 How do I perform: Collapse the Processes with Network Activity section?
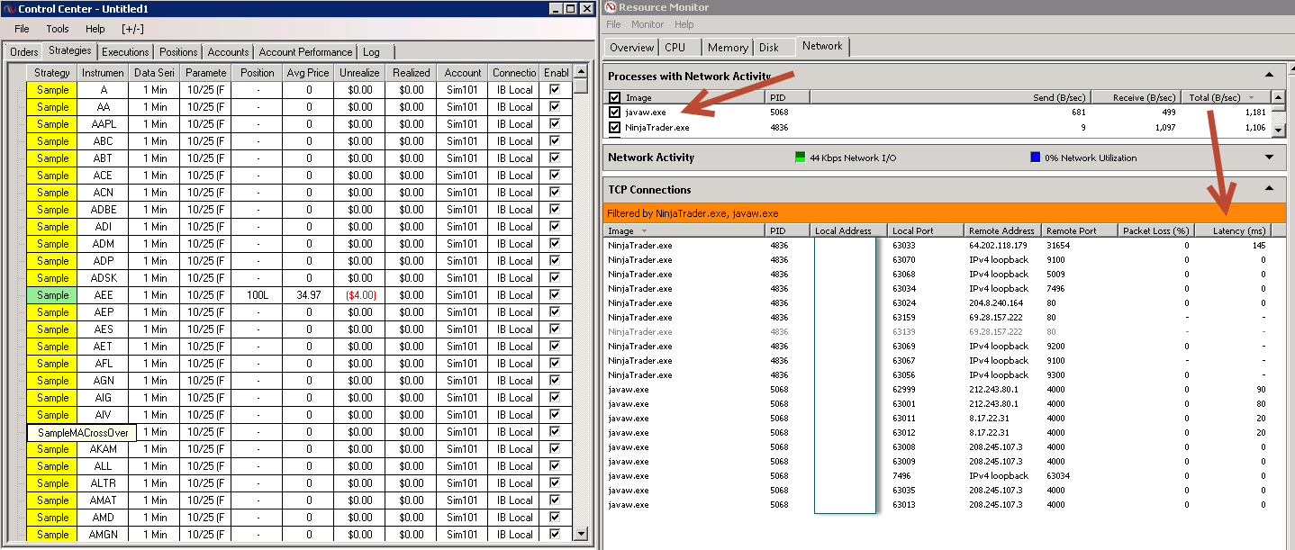[x=1270, y=76]
